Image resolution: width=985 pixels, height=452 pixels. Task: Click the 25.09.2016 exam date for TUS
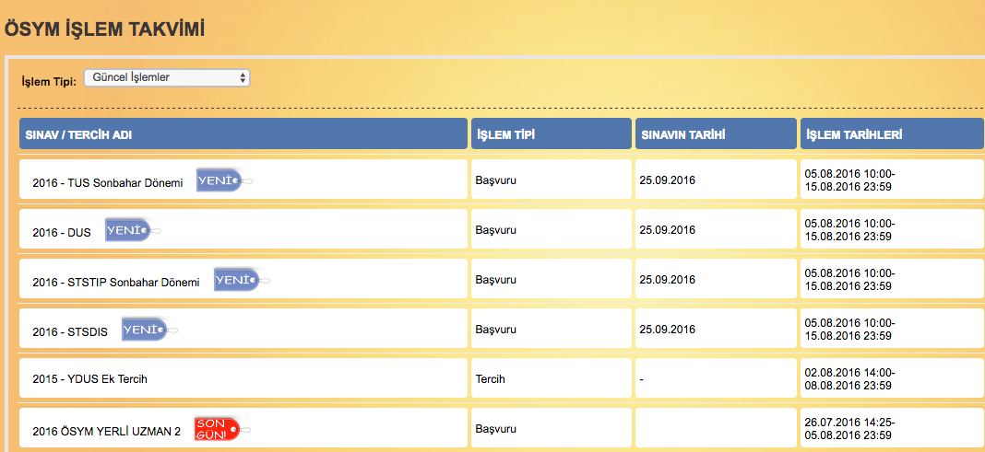click(x=667, y=180)
